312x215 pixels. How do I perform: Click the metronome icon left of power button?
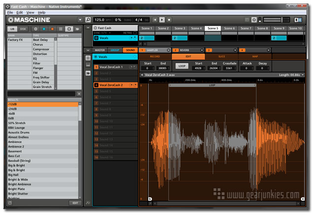(247, 20)
